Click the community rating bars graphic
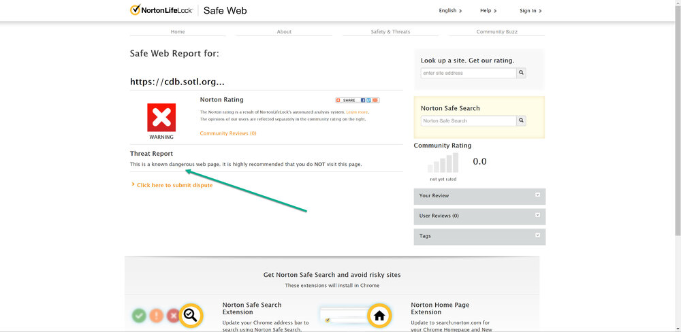 coord(443,163)
